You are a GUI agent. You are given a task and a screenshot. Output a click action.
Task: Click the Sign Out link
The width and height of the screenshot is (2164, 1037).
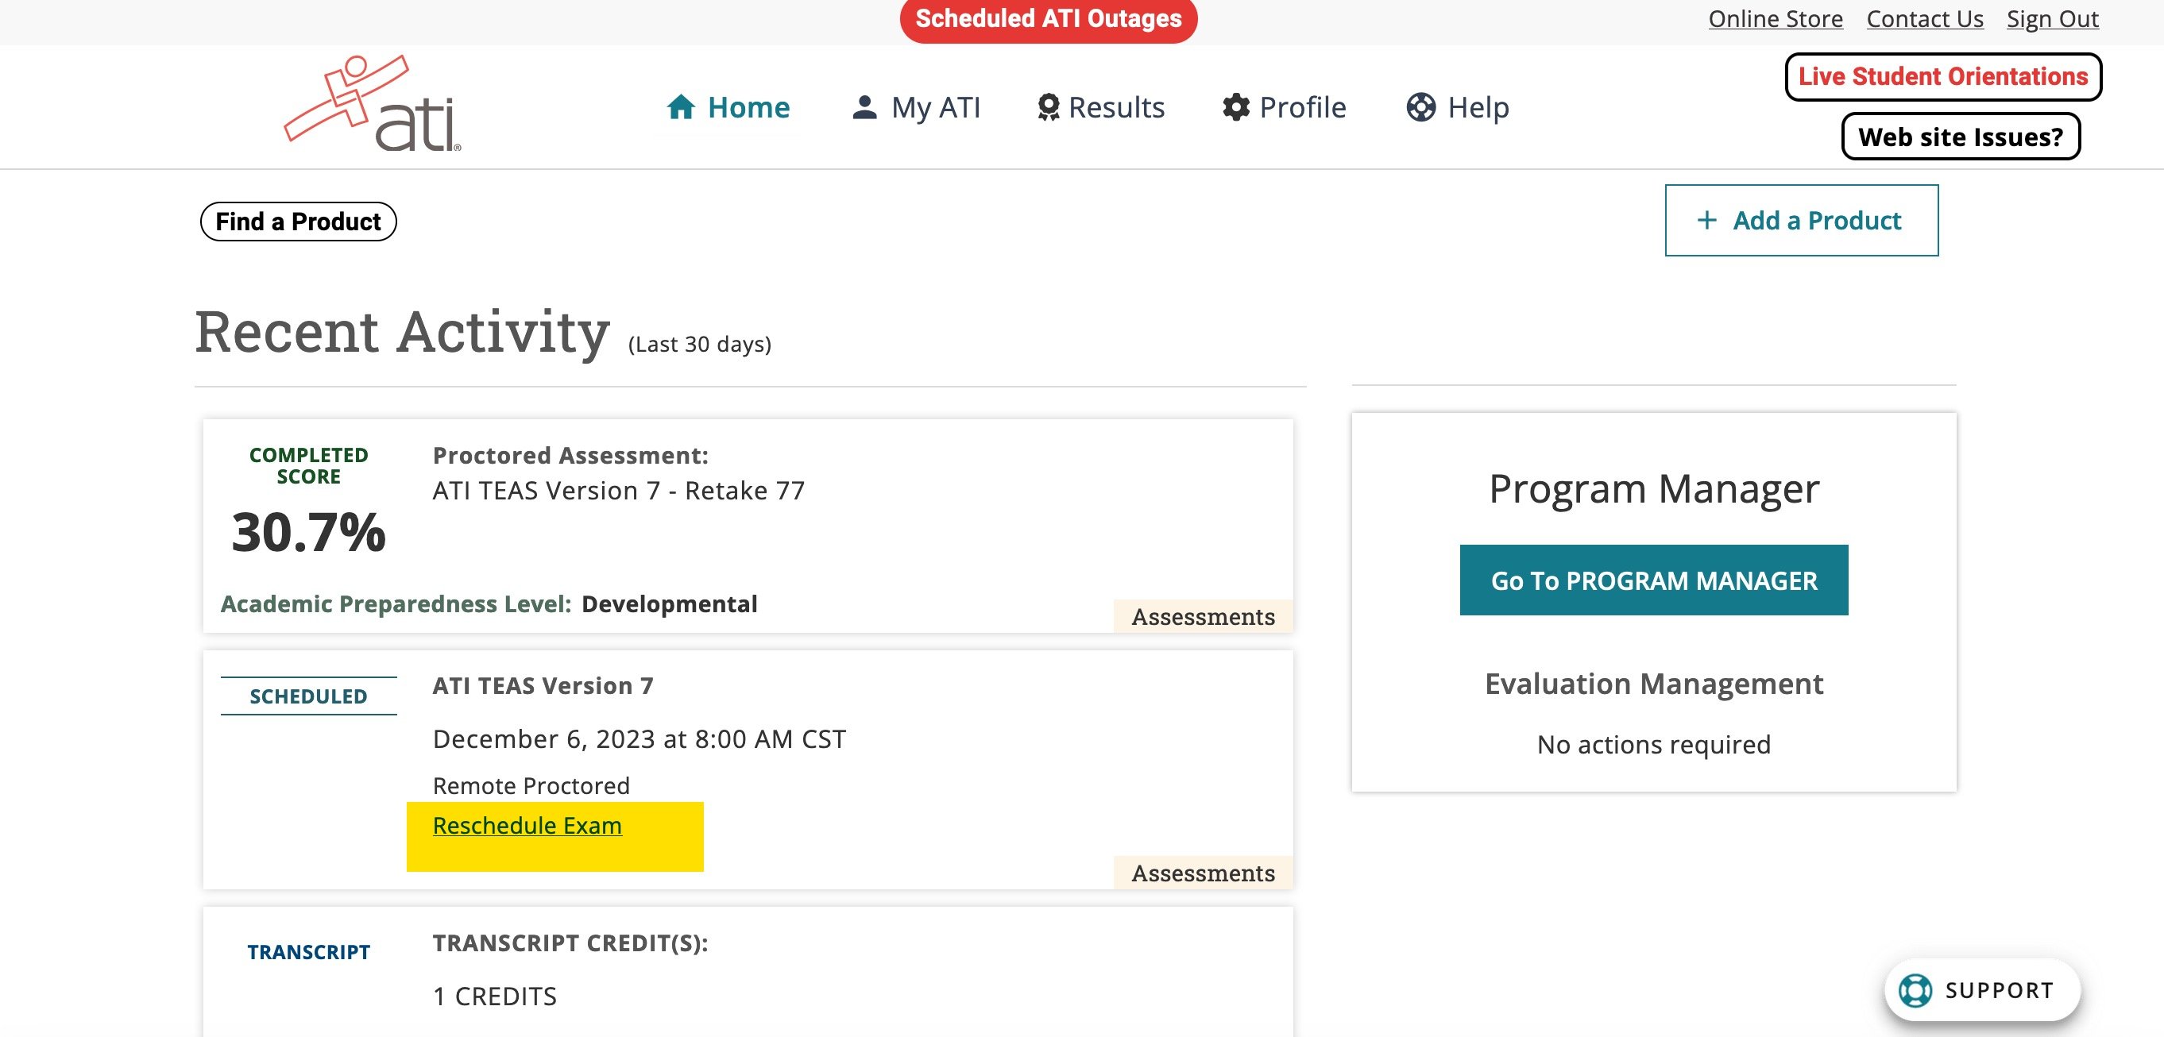[2052, 18]
